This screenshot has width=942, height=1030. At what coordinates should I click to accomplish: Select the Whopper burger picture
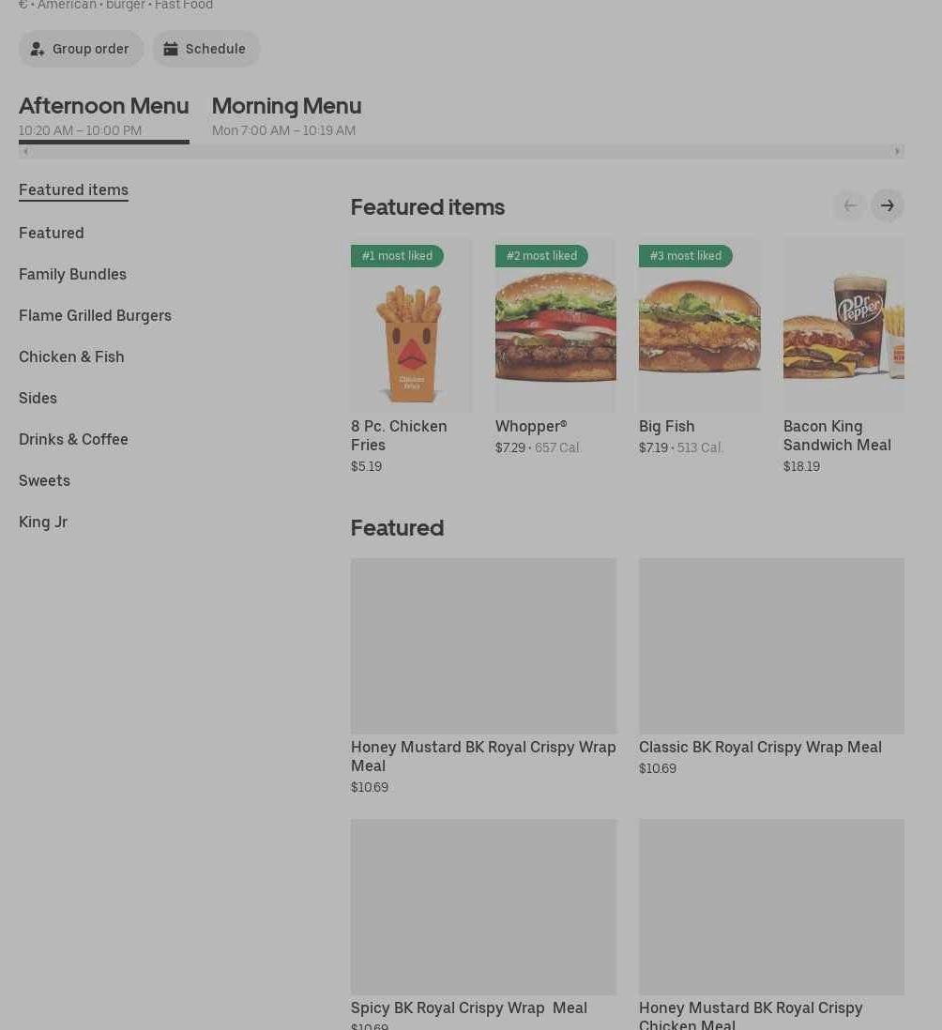pyautogui.click(x=555, y=326)
